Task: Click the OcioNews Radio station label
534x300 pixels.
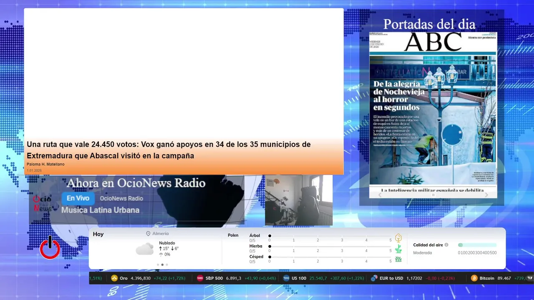Action: pos(121,198)
